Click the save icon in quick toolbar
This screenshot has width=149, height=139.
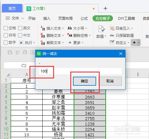tap(10, 52)
